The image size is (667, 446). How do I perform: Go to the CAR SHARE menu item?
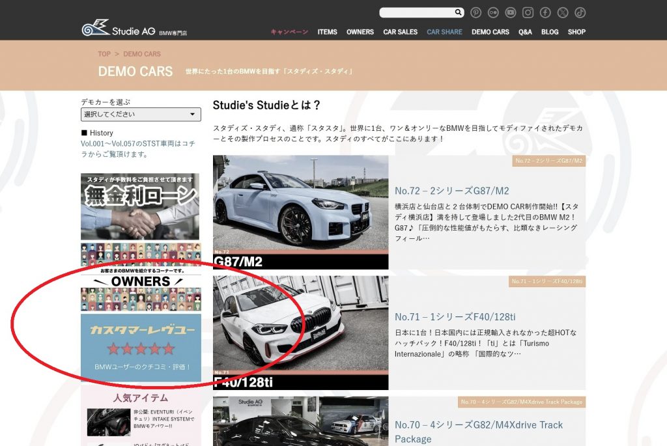click(444, 32)
